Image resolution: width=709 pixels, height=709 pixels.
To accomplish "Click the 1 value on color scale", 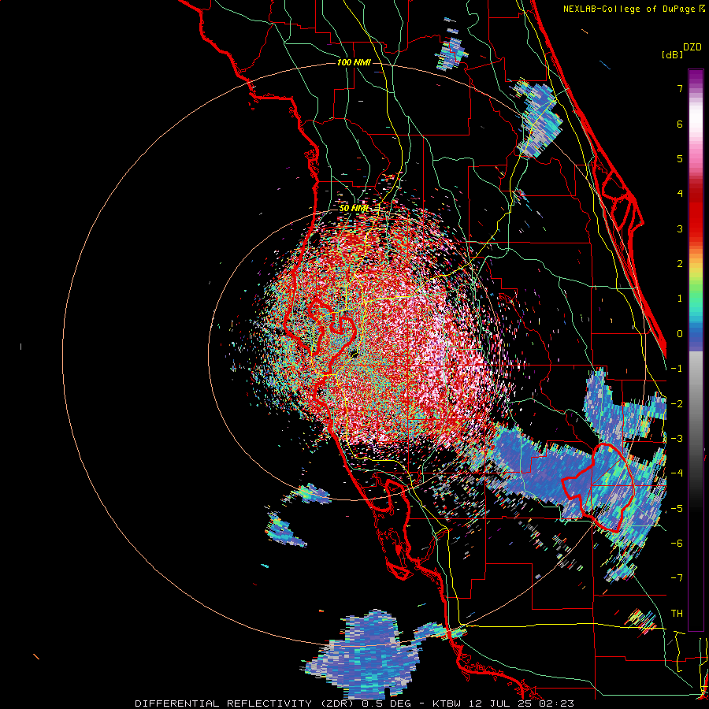I will pos(680,299).
